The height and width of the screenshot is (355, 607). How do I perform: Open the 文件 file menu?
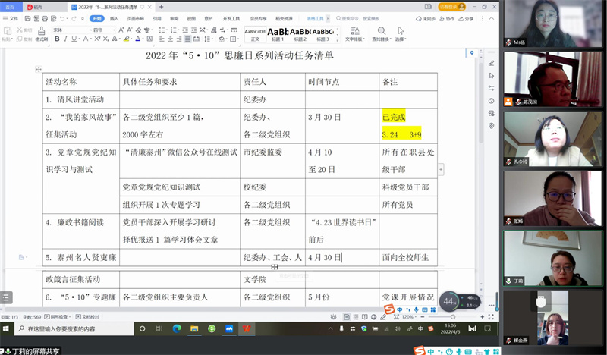tap(13, 18)
